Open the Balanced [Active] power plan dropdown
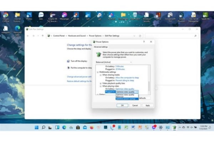214x142 pixels. (x=114, y=62)
